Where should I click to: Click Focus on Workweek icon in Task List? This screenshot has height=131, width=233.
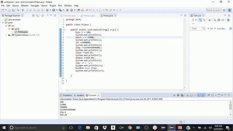(210, 20)
